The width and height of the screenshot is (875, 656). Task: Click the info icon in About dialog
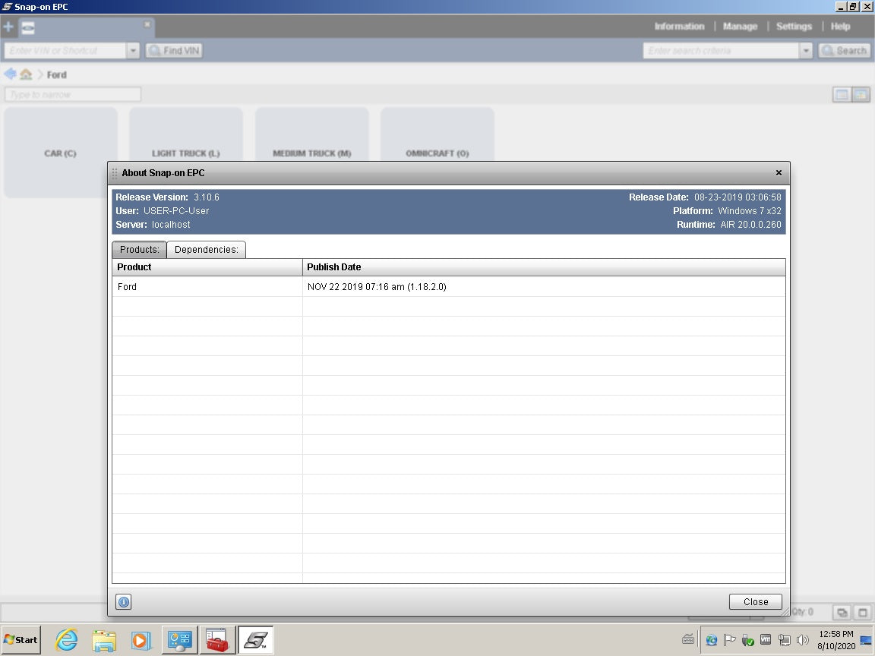click(123, 602)
